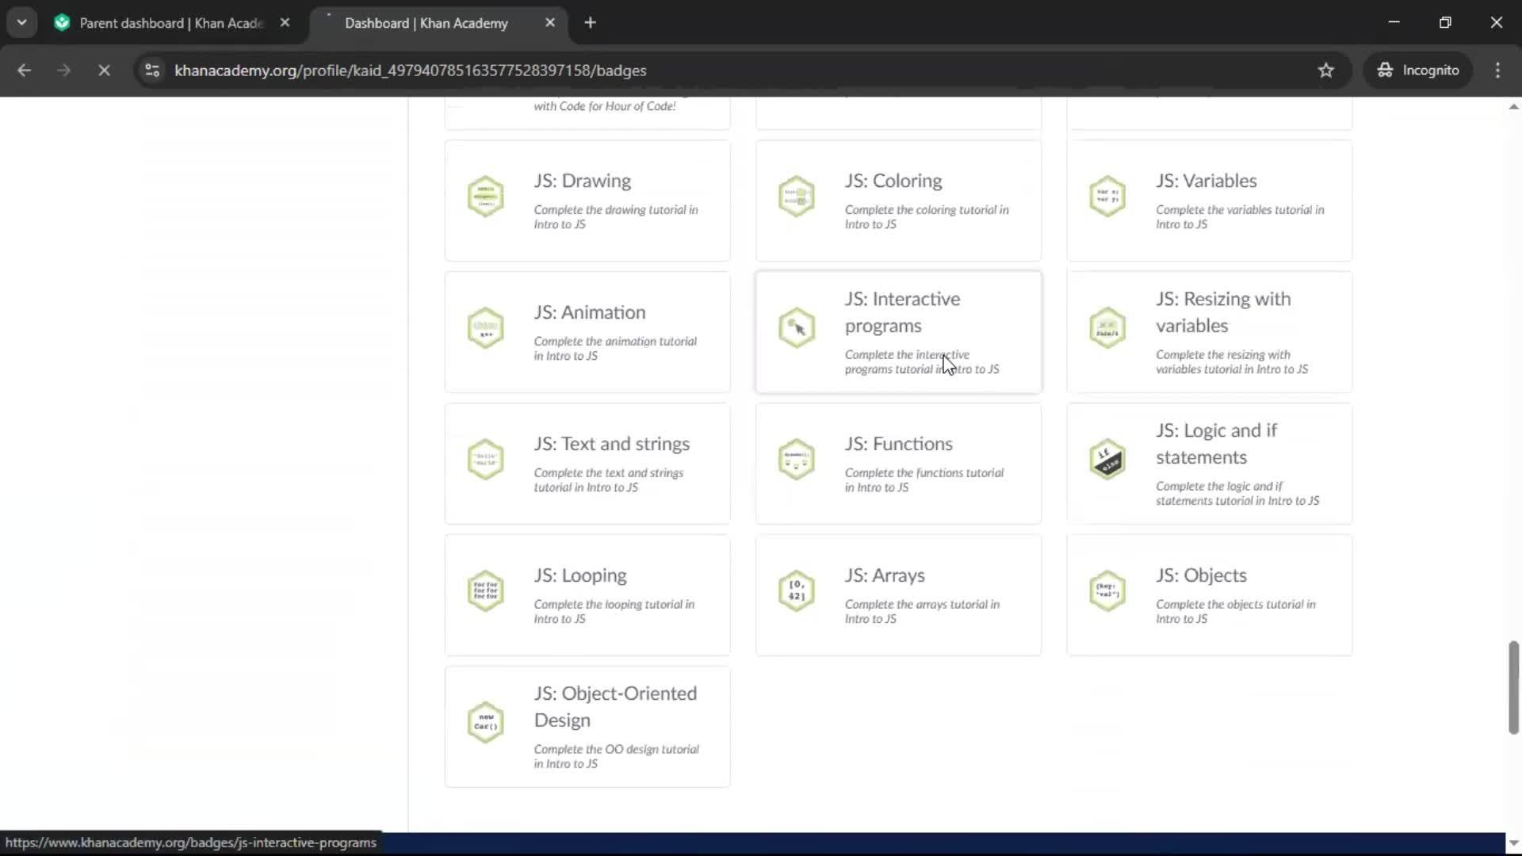Click 'Complete the OO design tutorial' description

pyautogui.click(x=616, y=757)
